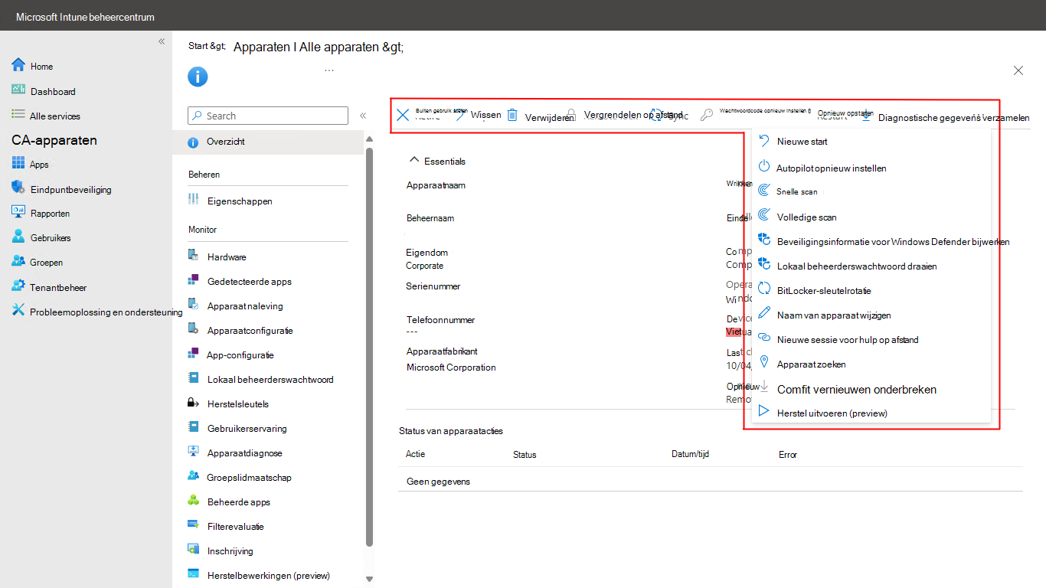Click the Verwijderen trash icon
Image resolution: width=1046 pixels, height=588 pixels.
(x=512, y=116)
